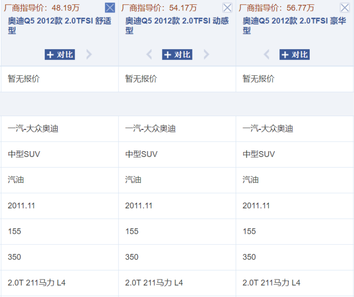This screenshot has height=297, width=354.
Task: Select 2011.11 date in the 豪华型 column
Action: coord(256,206)
